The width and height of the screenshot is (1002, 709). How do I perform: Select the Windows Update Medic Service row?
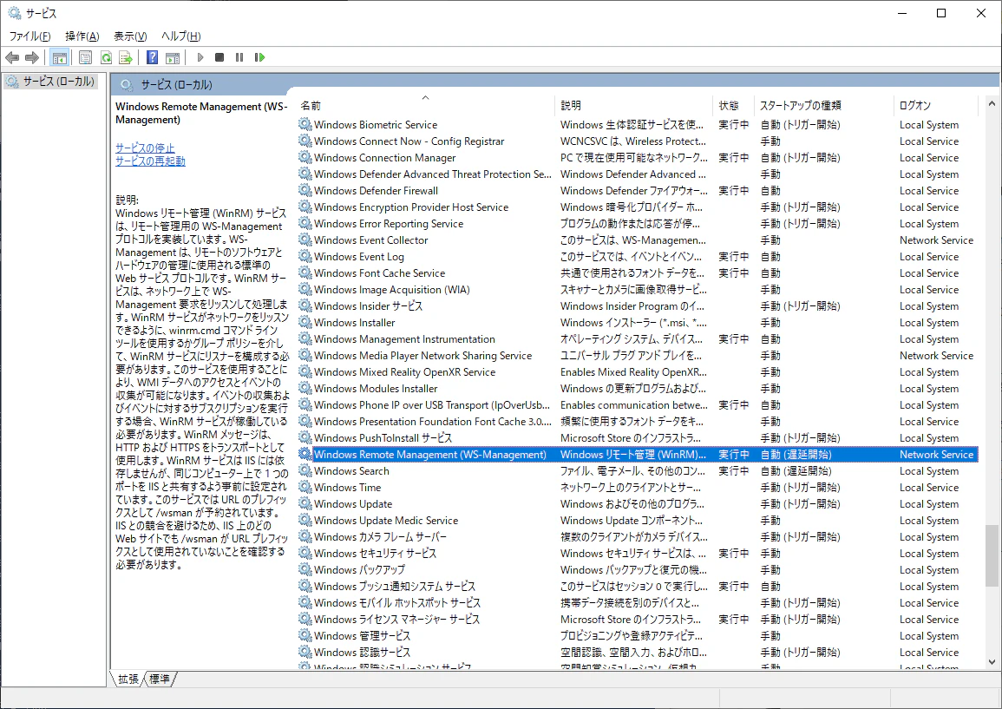tap(638, 521)
